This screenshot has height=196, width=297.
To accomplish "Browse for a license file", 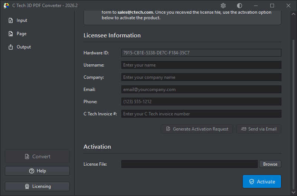I will click(x=270, y=164).
